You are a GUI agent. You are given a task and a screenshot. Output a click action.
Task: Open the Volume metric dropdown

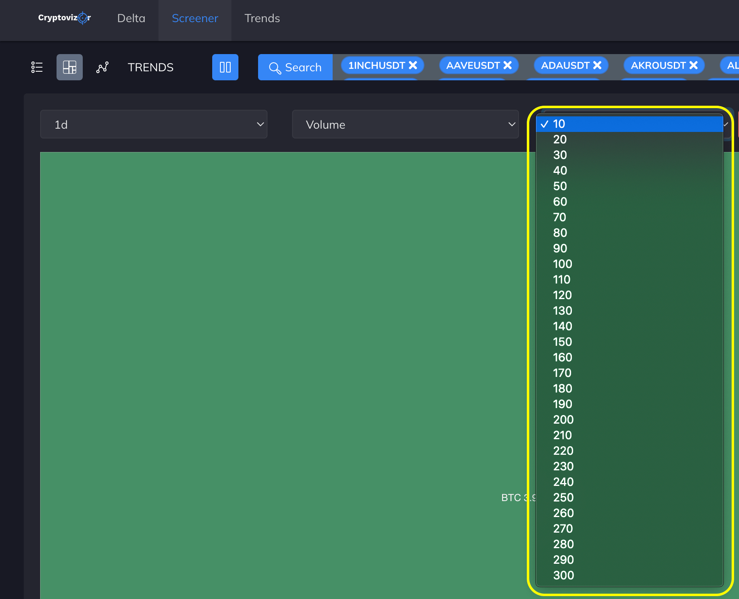click(x=405, y=124)
